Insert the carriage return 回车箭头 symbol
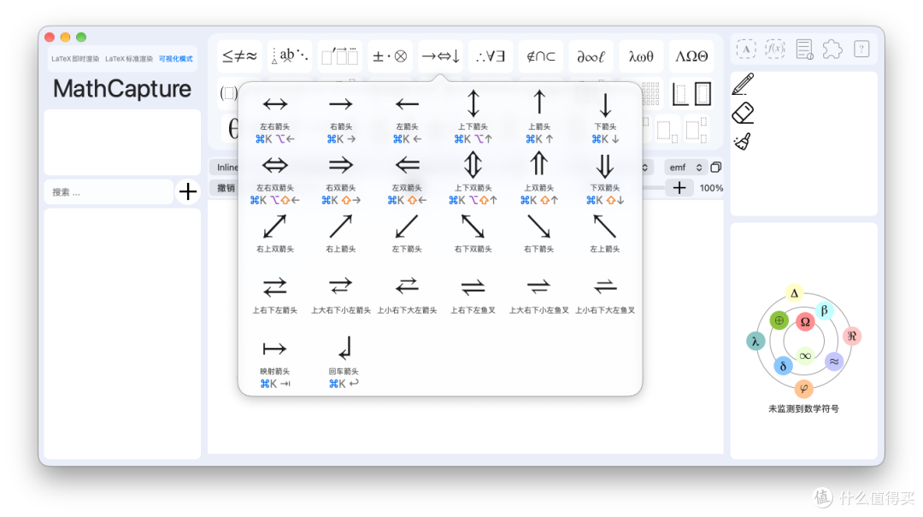This screenshot has height=517, width=923. (x=345, y=348)
